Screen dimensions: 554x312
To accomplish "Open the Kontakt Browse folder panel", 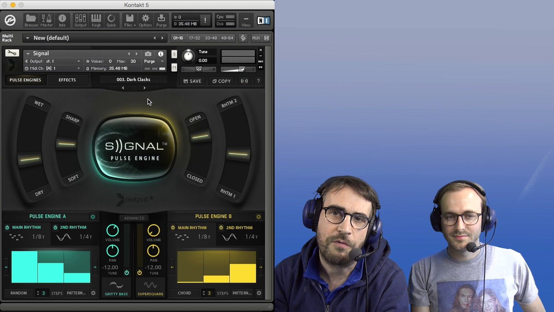I will [31, 20].
